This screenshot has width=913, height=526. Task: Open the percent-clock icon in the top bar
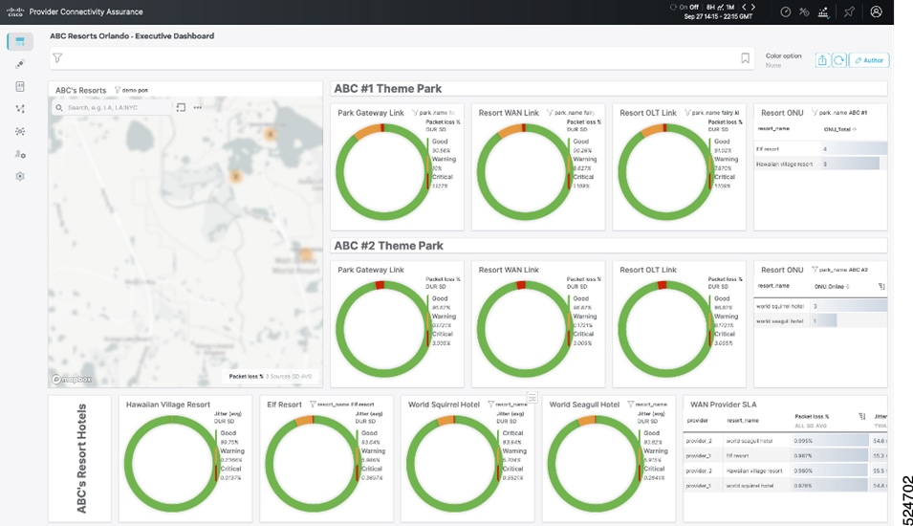click(804, 11)
